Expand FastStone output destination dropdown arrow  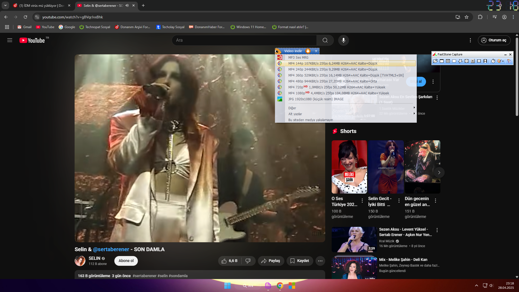(503, 61)
